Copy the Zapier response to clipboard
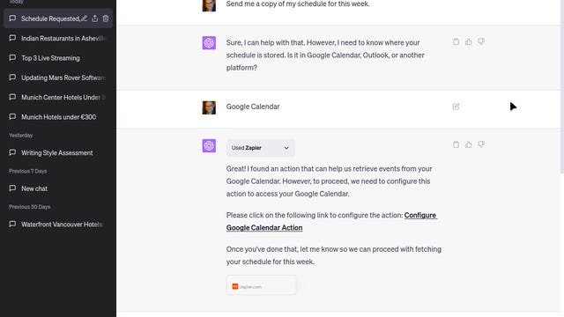 pos(456,144)
